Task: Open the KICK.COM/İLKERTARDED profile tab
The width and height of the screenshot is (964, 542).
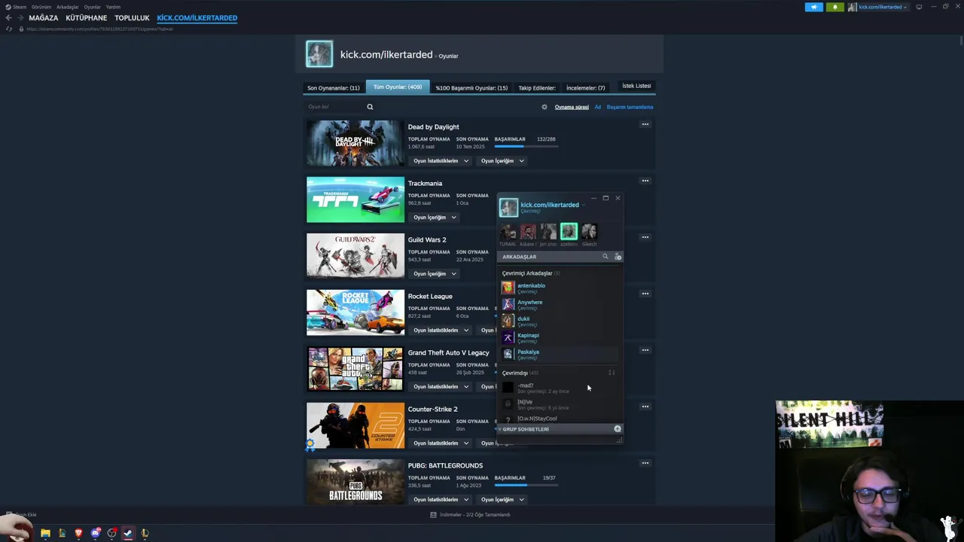Action: [197, 17]
